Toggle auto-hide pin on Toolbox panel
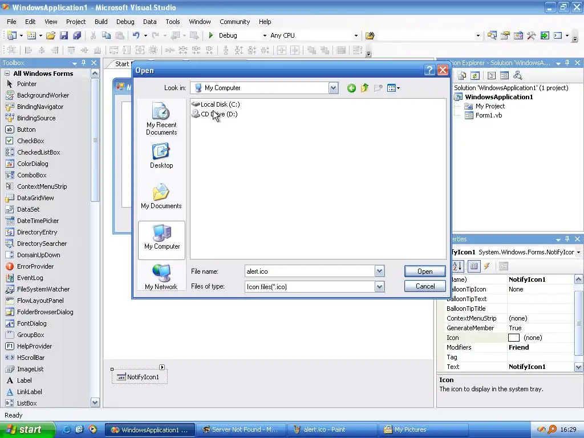 (83, 63)
